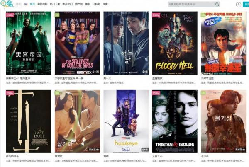Viewport: 249px width, 167px height.
Task: Open the 最新电影 menu item
Action: coord(42,4)
